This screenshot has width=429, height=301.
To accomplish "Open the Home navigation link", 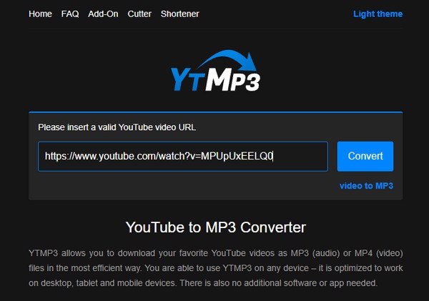I will pyautogui.click(x=40, y=14).
